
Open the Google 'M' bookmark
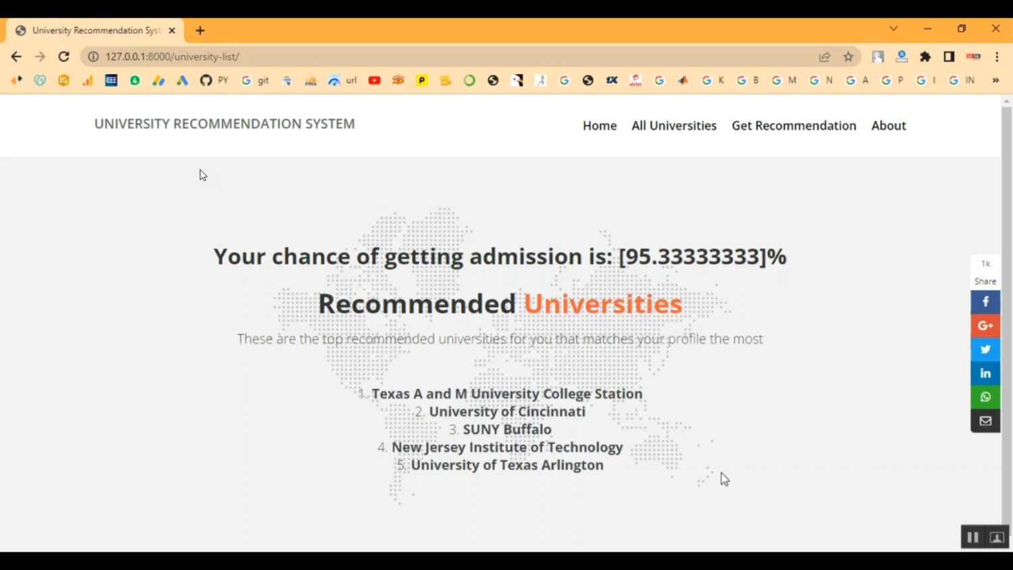[784, 80]
